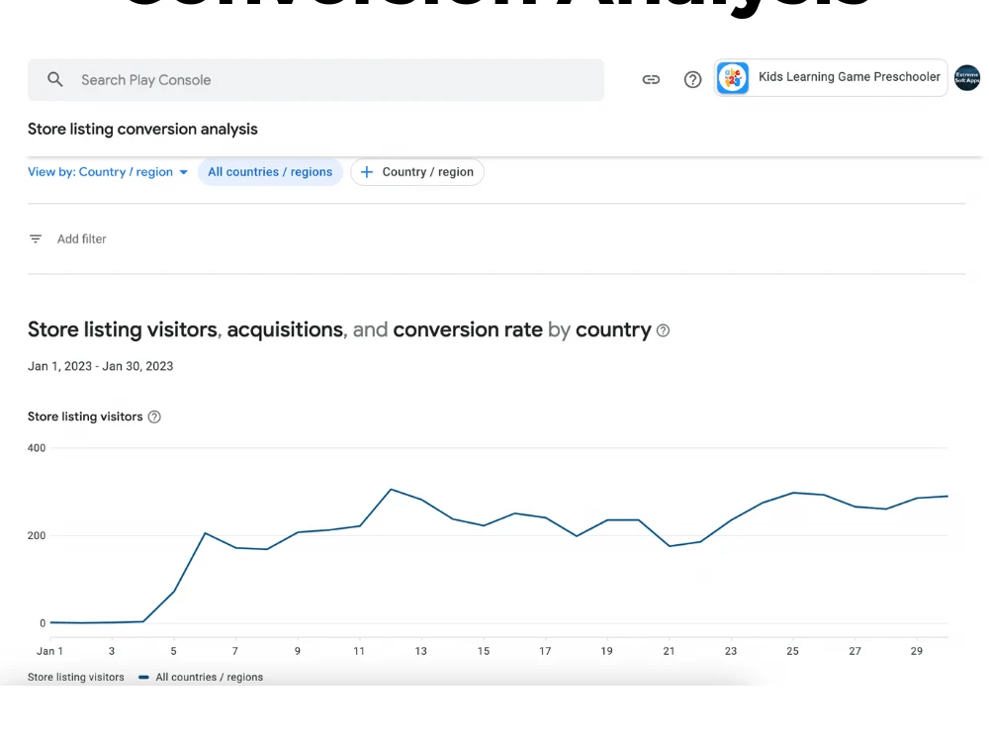Image resolution: width=989 pixels, height=742 pixels.
Task: Select All countries / regions chip
Action: (x=270, y=172)
